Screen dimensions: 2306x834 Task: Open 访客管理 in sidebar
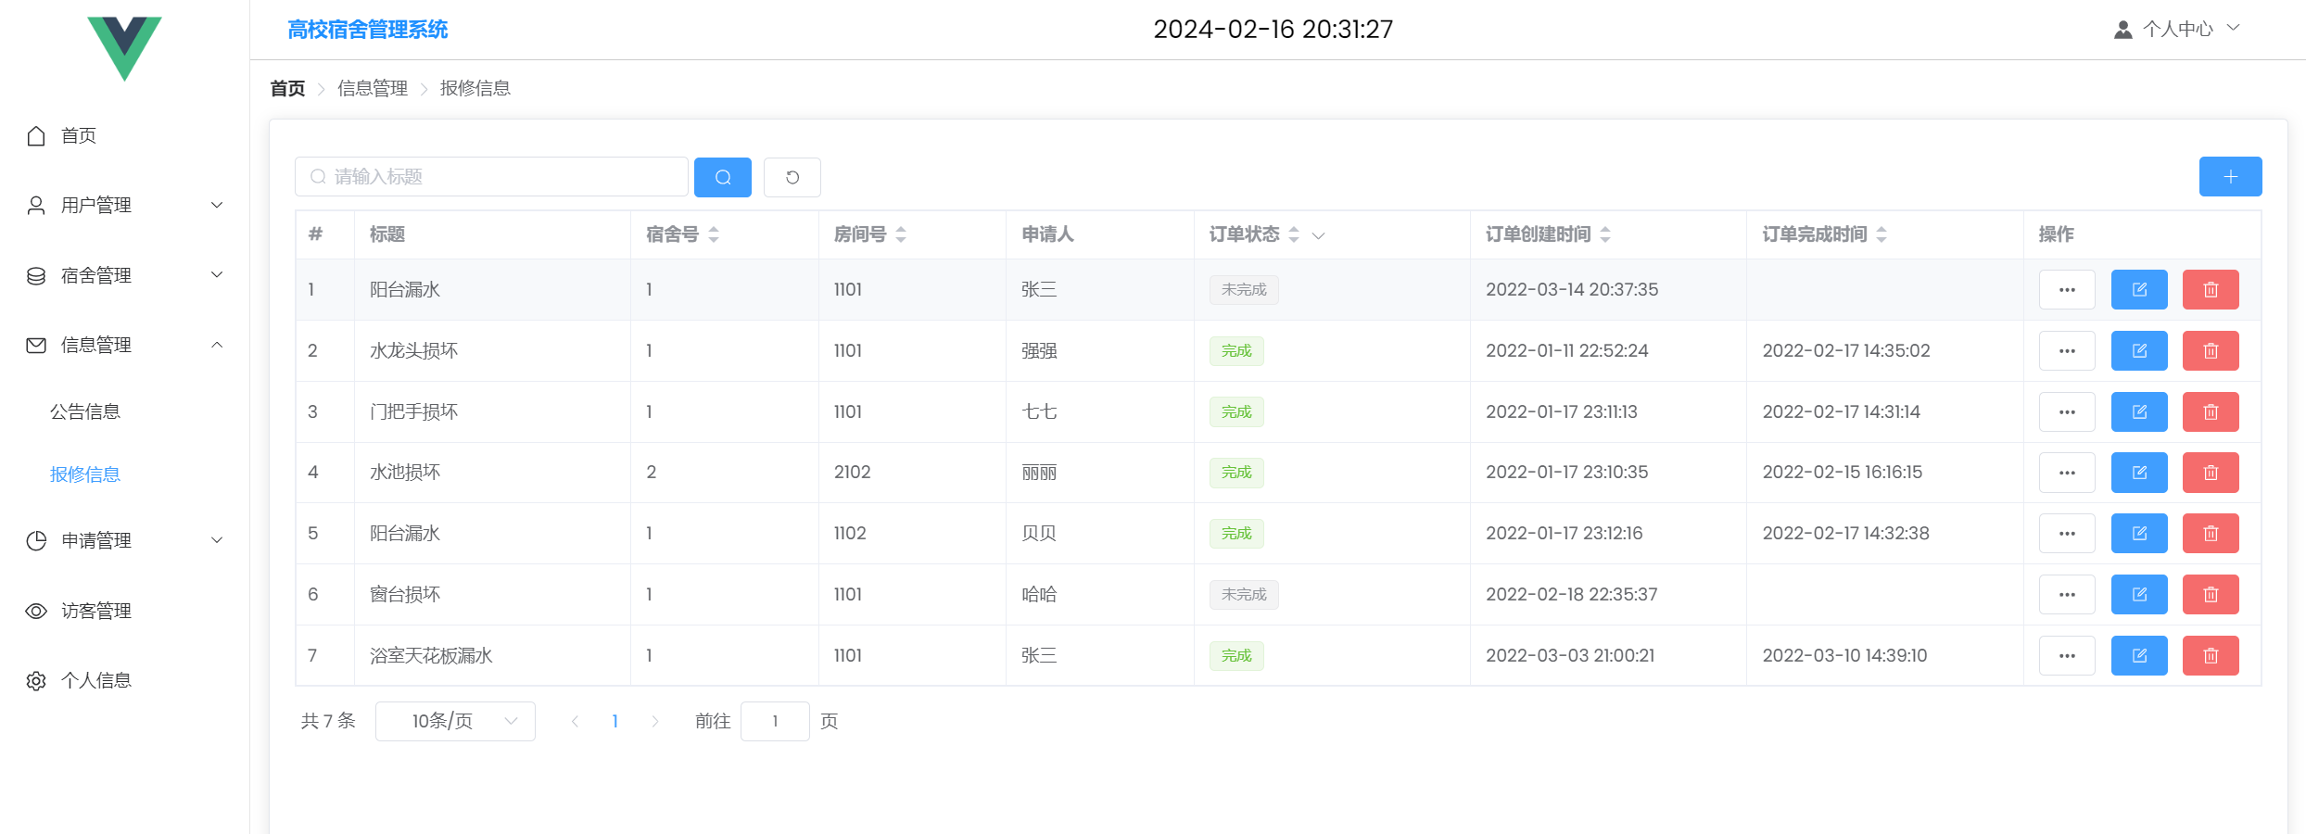click(124, 611)
